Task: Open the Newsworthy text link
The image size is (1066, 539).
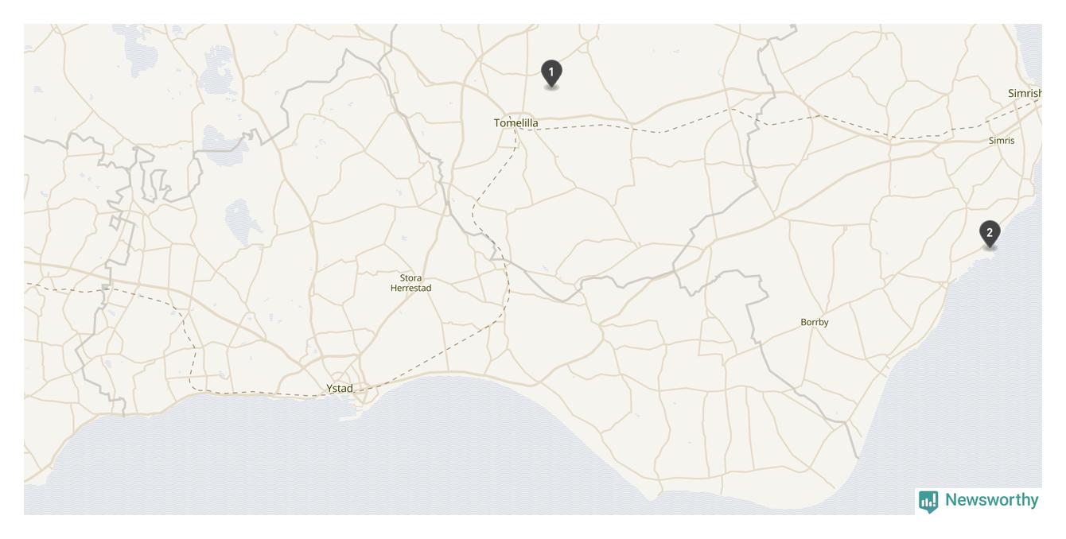Action: (x=991, y=500)
